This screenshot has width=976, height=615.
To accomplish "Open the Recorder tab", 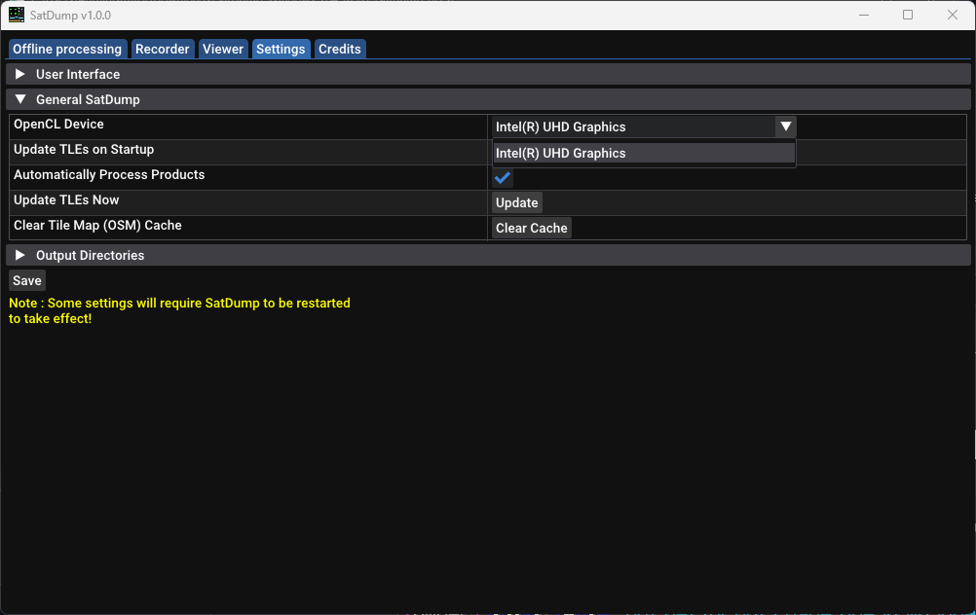I will point(163,49).
